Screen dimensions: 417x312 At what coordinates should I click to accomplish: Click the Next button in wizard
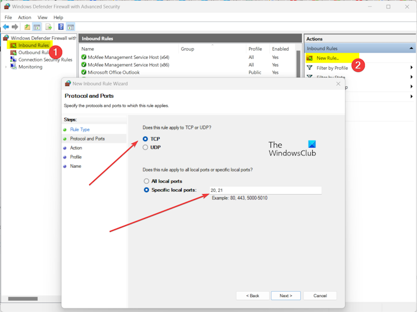coord(286,296)
